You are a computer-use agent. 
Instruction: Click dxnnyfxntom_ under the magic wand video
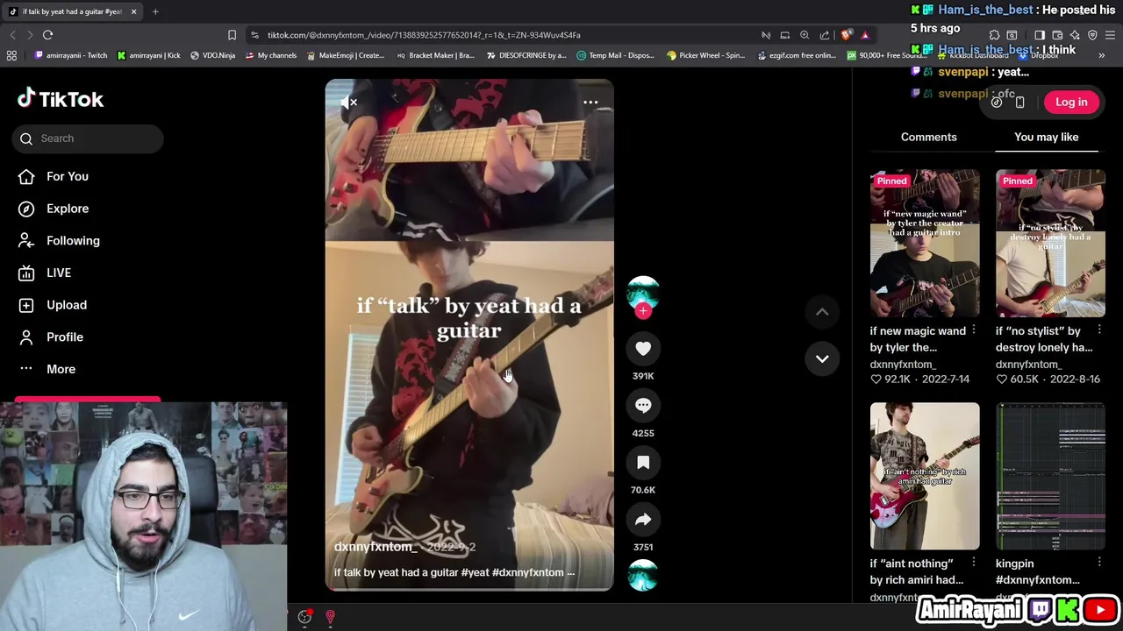pyautogui.click(x=903, y=364)
